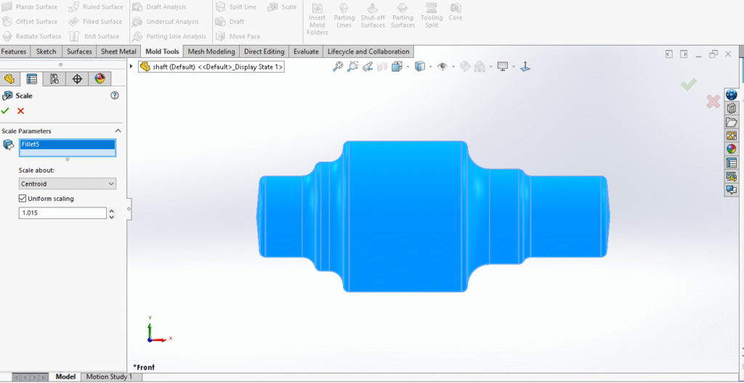Open the FeatureManager design tree tab
744x383 pixels.
coord(9,78)
